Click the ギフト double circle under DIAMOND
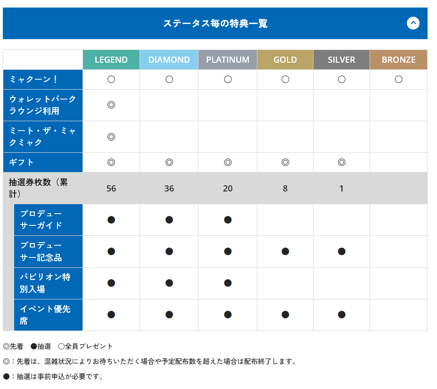 (x=169, y=162)
